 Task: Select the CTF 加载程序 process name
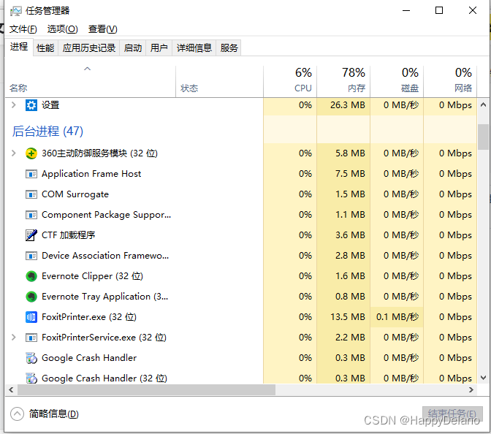pyautogui.click(x=68, y=235)
